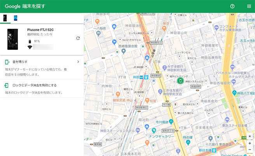Click the 神田システムビル building pin
The height and width of the screenshot is (156, 255).
click(206, 81)
